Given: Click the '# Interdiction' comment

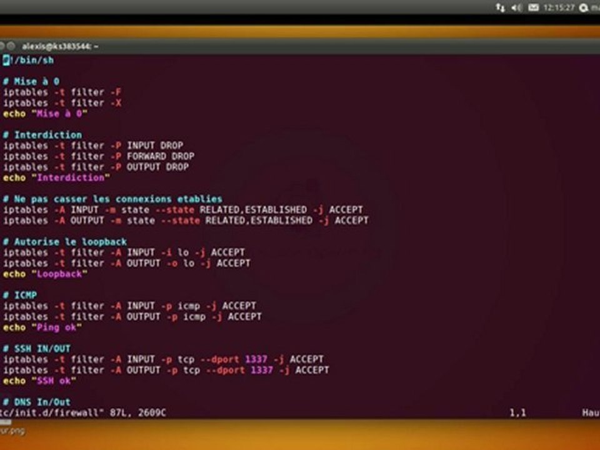Looking at the screenshot, I should pos(42,135).
